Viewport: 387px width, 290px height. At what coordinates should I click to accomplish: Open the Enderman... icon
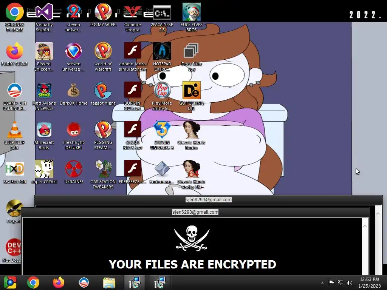click(x=162, y=169)
